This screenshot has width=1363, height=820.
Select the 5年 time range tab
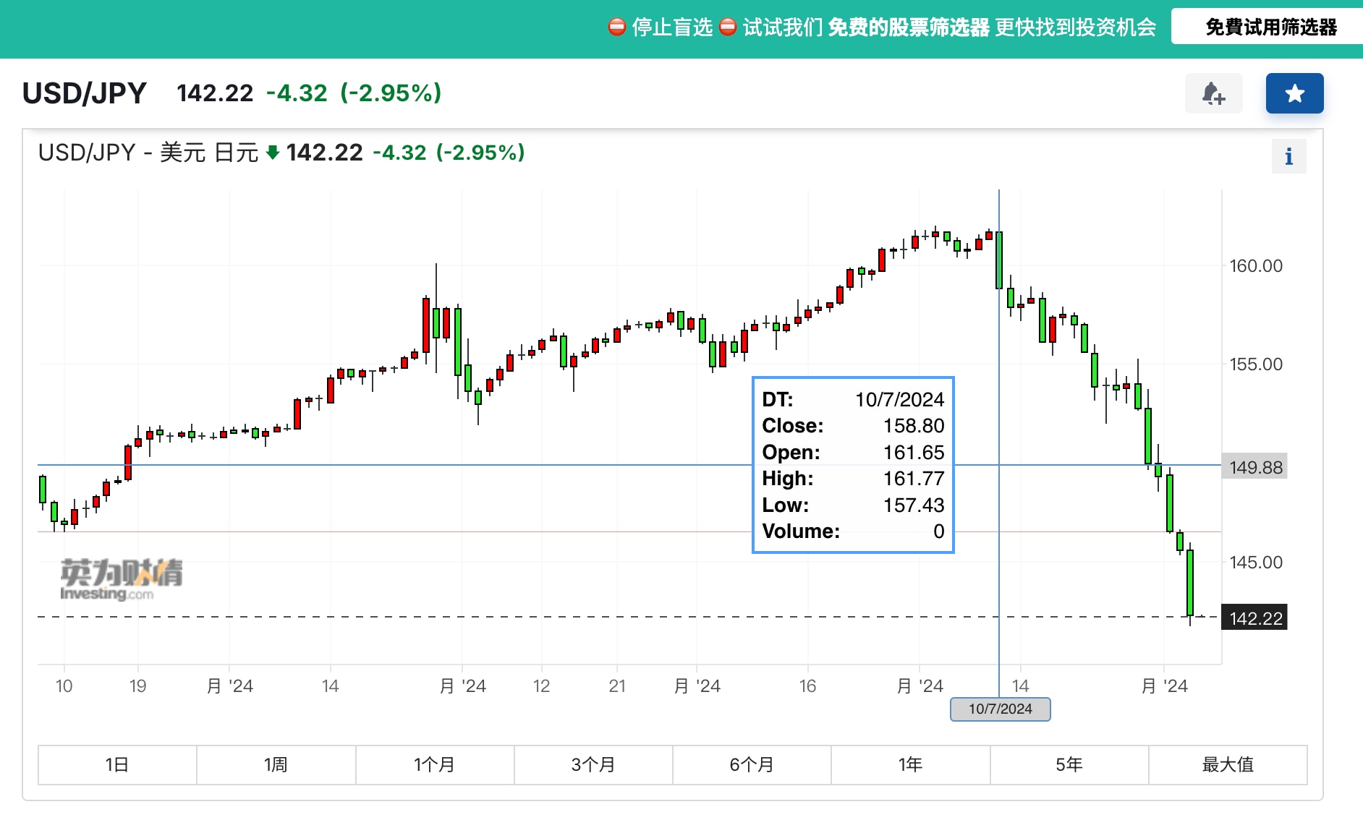1069,764
